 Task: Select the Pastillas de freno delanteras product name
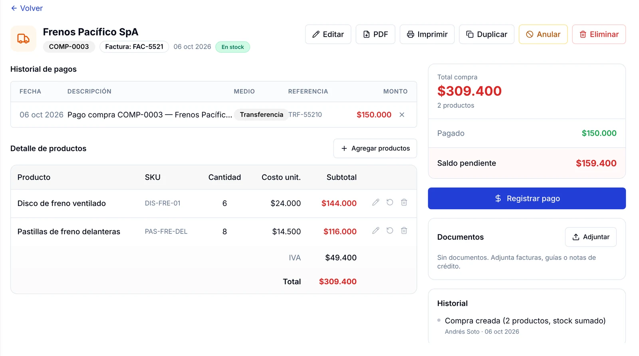click(x=69, y=232)
